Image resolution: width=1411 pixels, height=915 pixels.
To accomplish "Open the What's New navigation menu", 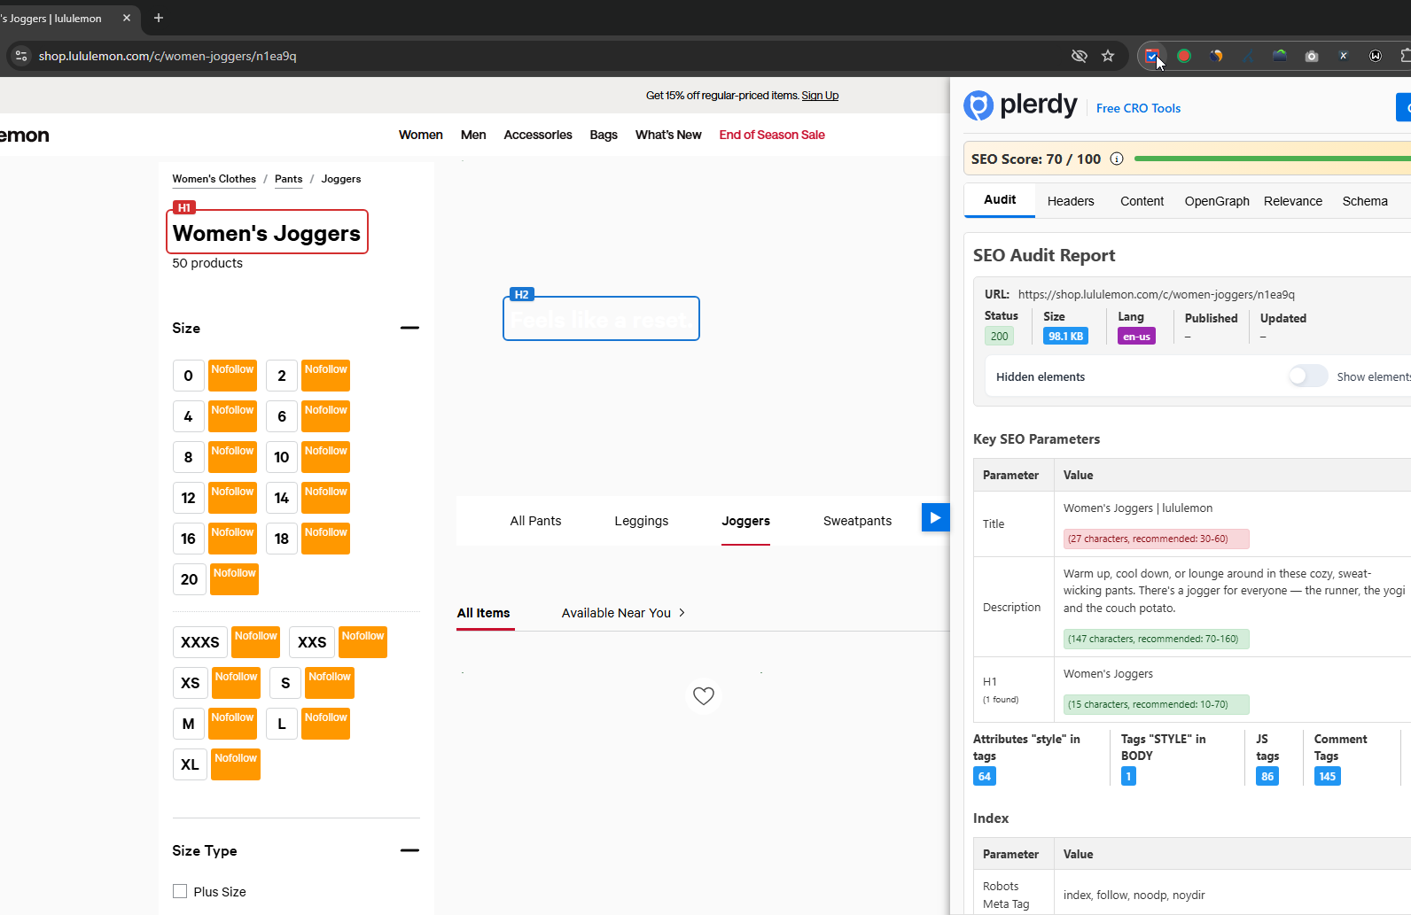I will tap(668, 135).
